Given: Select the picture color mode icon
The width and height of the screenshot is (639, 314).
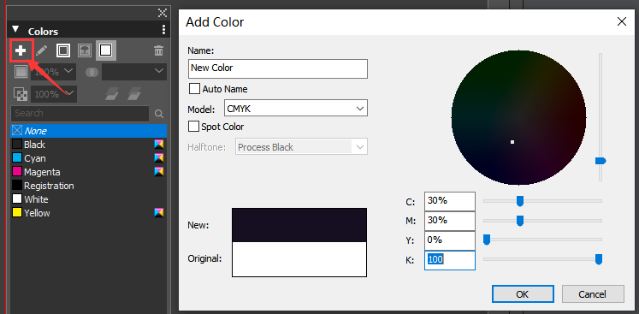Looking at the screenshot, I should pyautogui.click(x=85, y=50).
